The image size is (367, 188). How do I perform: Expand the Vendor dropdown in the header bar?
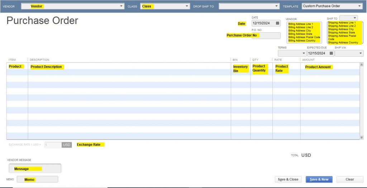point(121,6)
